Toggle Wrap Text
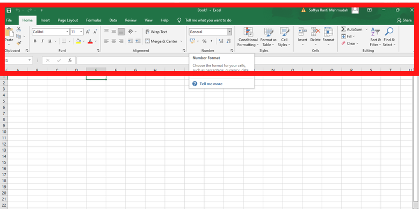Viewport: 419px width, 209px height. pos(156,32)
